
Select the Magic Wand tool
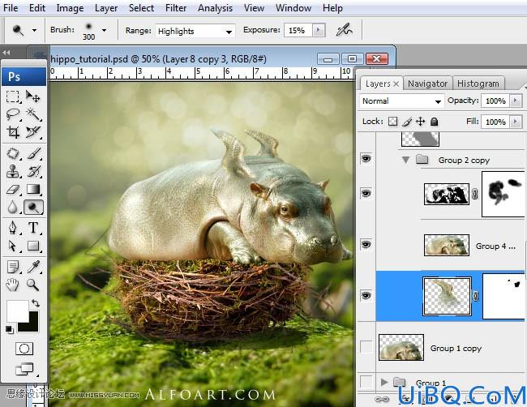(x=33, y=114)
